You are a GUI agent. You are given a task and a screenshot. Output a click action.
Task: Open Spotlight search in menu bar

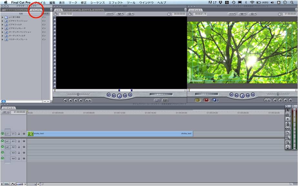pyautogui.click(x=292, y=3)
